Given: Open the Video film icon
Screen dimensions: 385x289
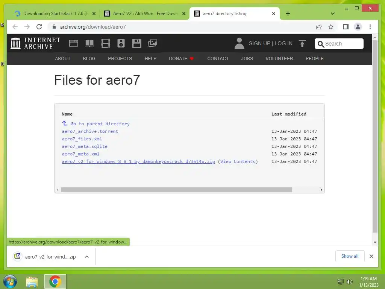Looking at the screenshot, I should pyautogui.click(x=105, y=43).
